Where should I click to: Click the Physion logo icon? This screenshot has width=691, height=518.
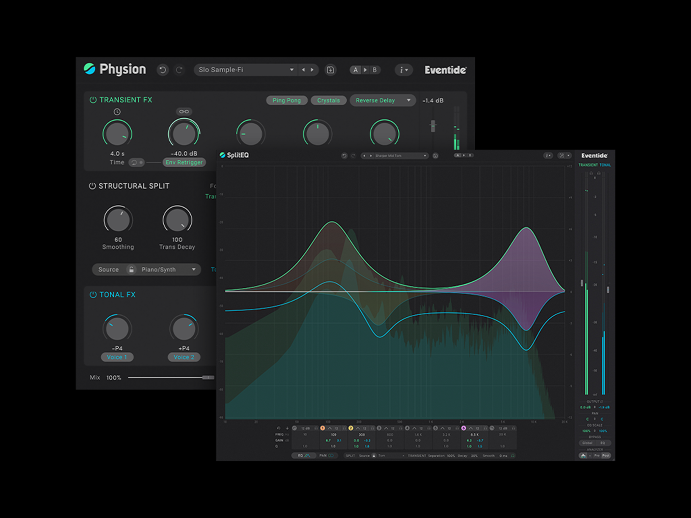click(x=89, y=68)
